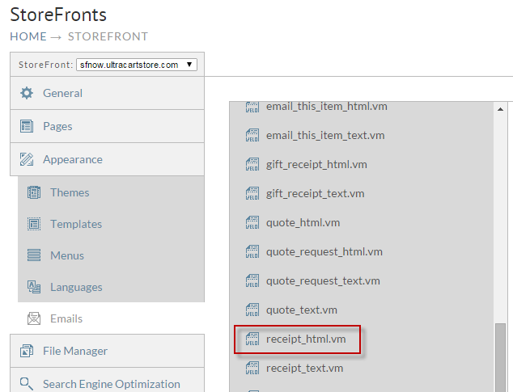513x392 pixels.
Task: Click the Velocity icon beside email_this_item_text.vm
Action: point(252,135)
